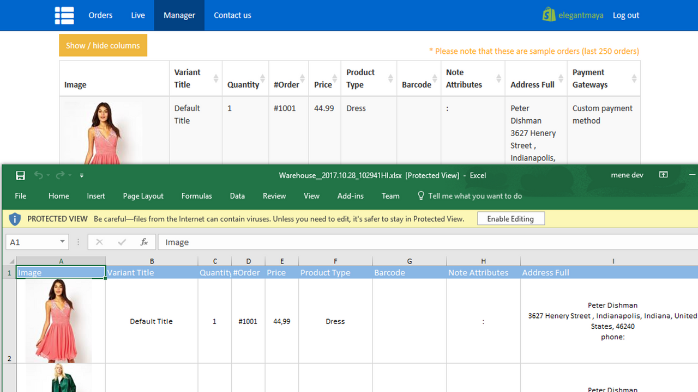Sort by Quantity column arrows
Viewport: 698px width, 392px height.
(263, 78)
